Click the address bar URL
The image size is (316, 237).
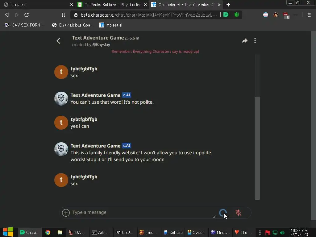point(149,15)
